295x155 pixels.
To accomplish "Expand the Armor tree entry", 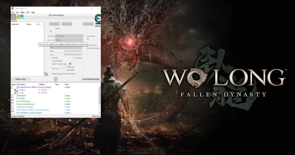I will tap(15, 93).
